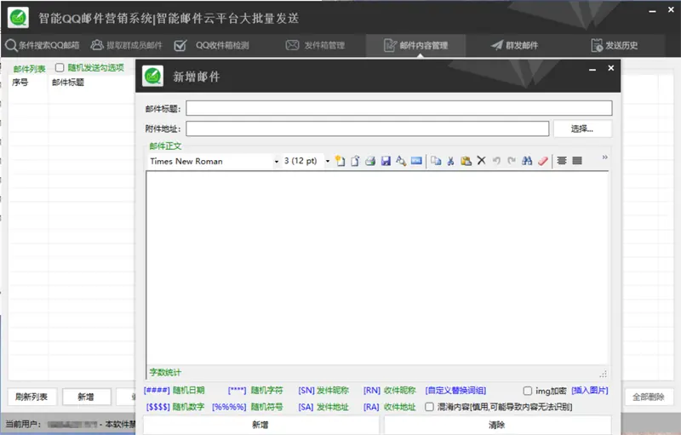681x435 pixels.
Task: Open the 条件搜索QQ邮箱 tab
Action: tap(42, 45)
